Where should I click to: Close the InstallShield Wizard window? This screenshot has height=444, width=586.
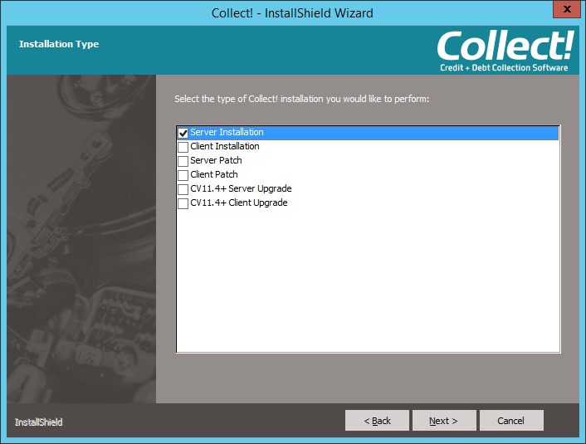[x=567, y=9]
